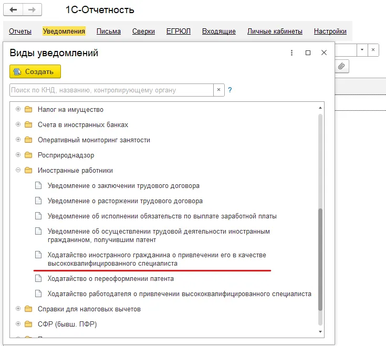Click document icon of выплате заработной платы notice
The image size is (386, 346).
coord(38,216)
